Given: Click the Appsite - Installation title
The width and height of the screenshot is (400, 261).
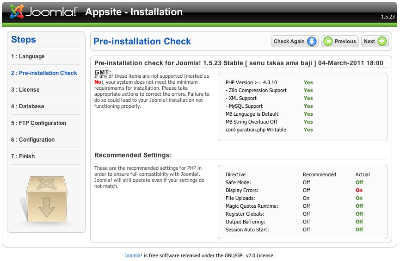Looking at the screenshot, I should click(x=134, y=12).
